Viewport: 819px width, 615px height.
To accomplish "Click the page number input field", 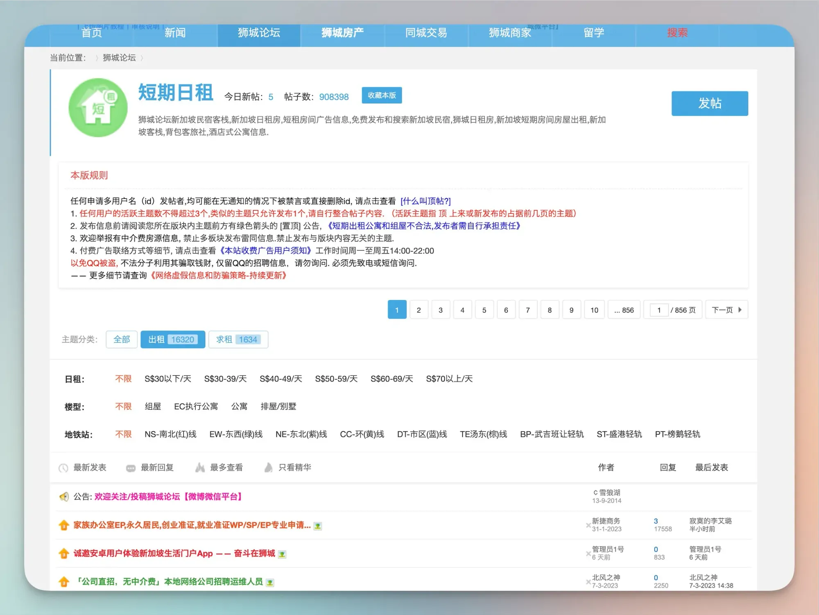I will point(659,310).
